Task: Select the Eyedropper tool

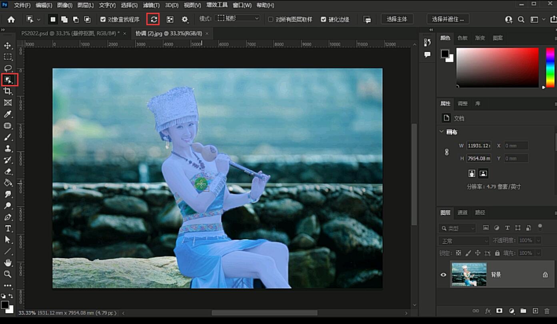Action: (8, 114)
